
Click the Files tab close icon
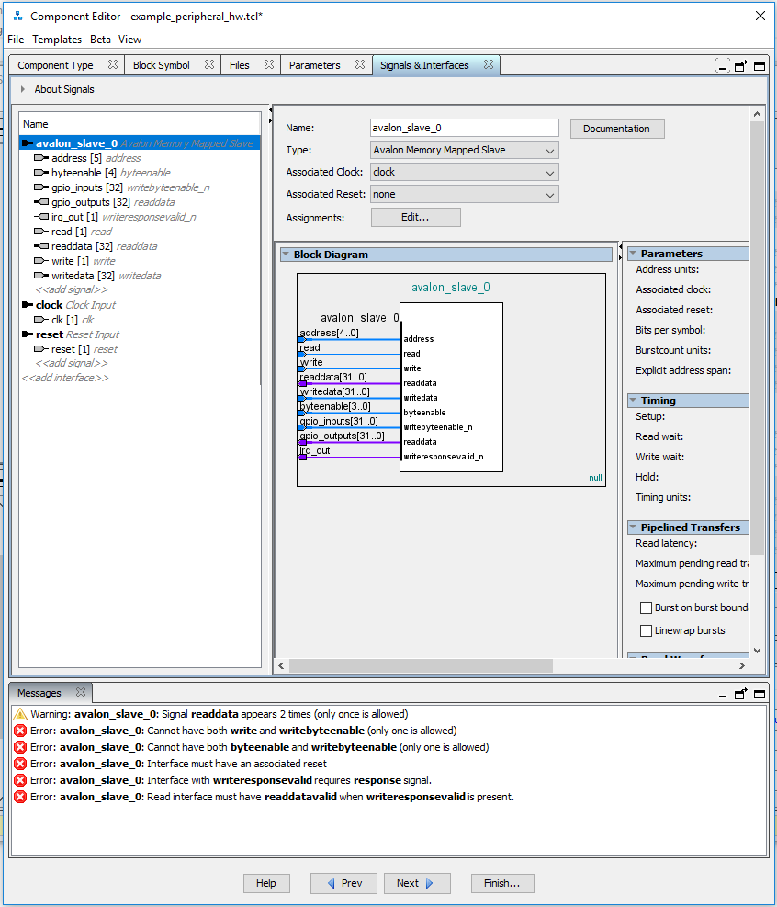pos(269,65)
